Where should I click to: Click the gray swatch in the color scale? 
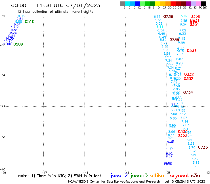click(x=122, y=3)
